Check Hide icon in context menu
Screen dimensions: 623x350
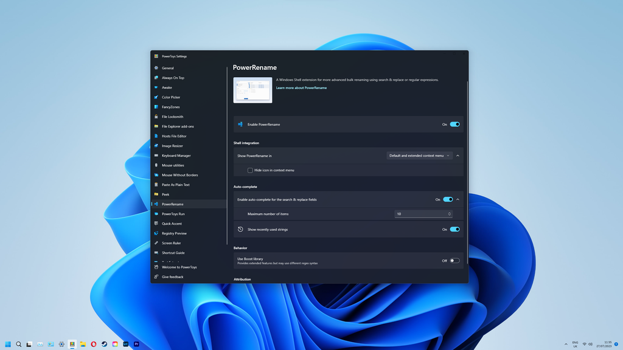[x=249, y=170]
